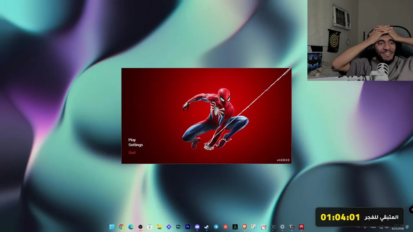Open the clock showing 8/25/2026

pyautogui.click(x=398, y=227)
